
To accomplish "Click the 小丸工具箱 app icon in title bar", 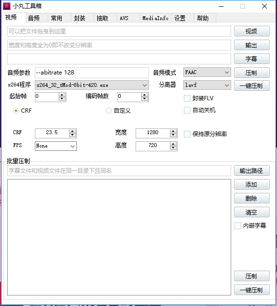I will [x=7, y=6].
